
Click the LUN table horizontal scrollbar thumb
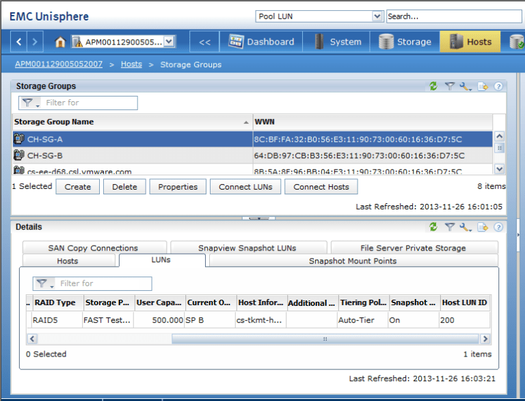325,339
